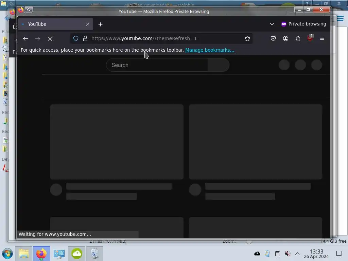Open the second loading video thumbnail placeholder
Screen dimensions: 348x261
[x=256, y=142]
